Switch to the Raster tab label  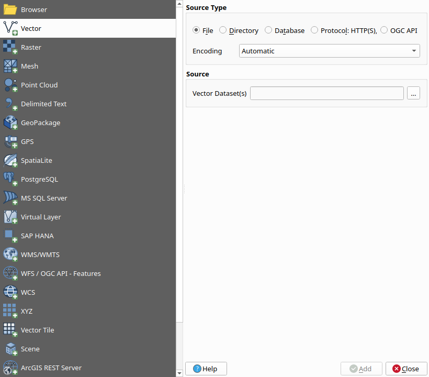(x=31, y=47)
